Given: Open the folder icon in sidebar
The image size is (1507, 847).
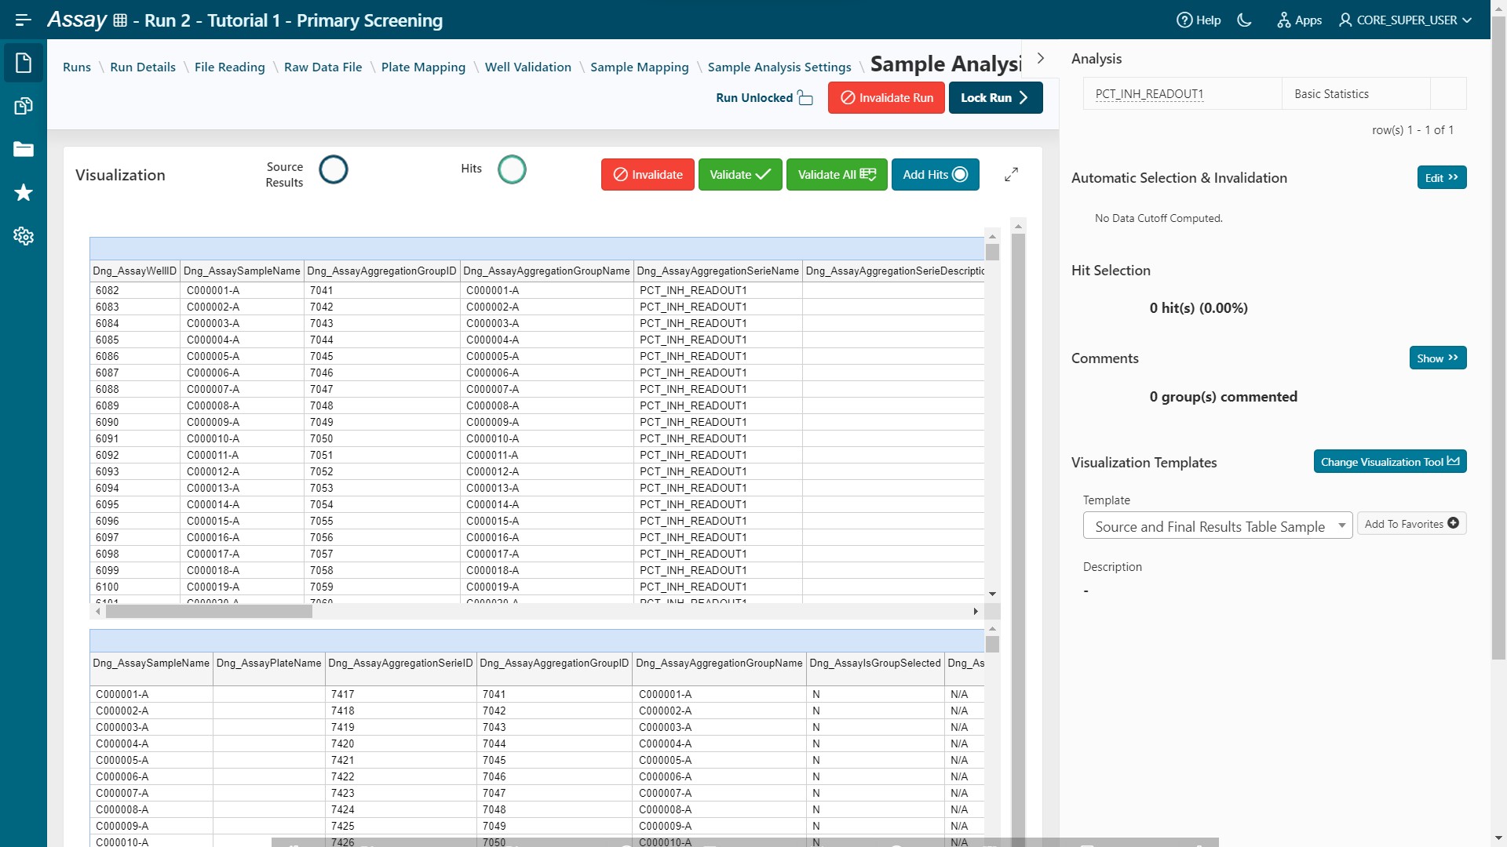Looking at the screenshot, I should [x=24, y=149].
